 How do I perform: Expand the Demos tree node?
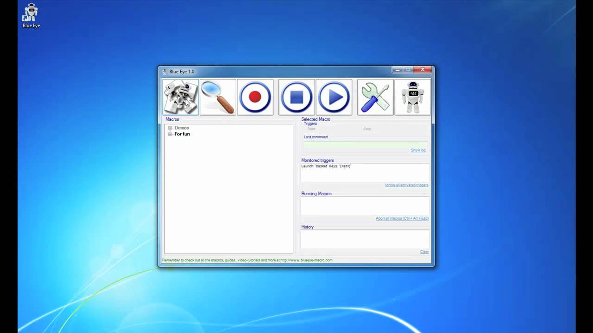pyautogui.click(x=170, y=128)
